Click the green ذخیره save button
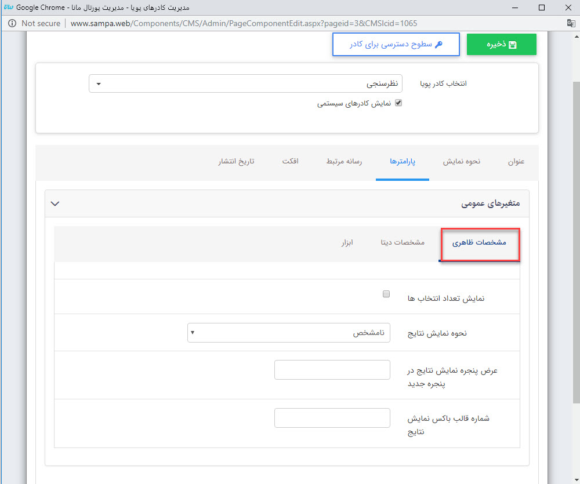The image size is (580, 484). click(x=501, y=45)
